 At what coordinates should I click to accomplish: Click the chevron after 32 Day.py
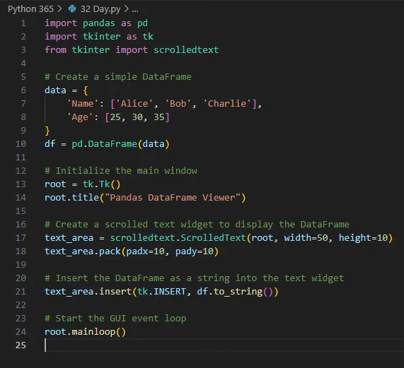[x=126, y=9]
